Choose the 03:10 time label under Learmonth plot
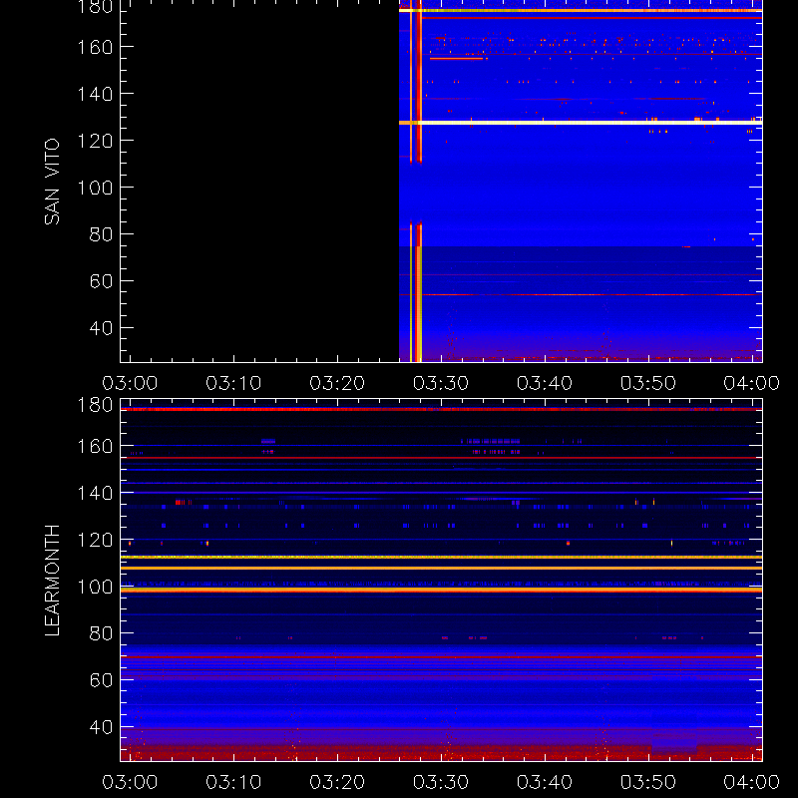Image resolution: width=798 pixels, height=798 pixels. point(233,782)
